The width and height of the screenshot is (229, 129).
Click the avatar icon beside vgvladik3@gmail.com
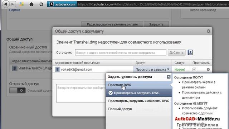pos(57,69)
